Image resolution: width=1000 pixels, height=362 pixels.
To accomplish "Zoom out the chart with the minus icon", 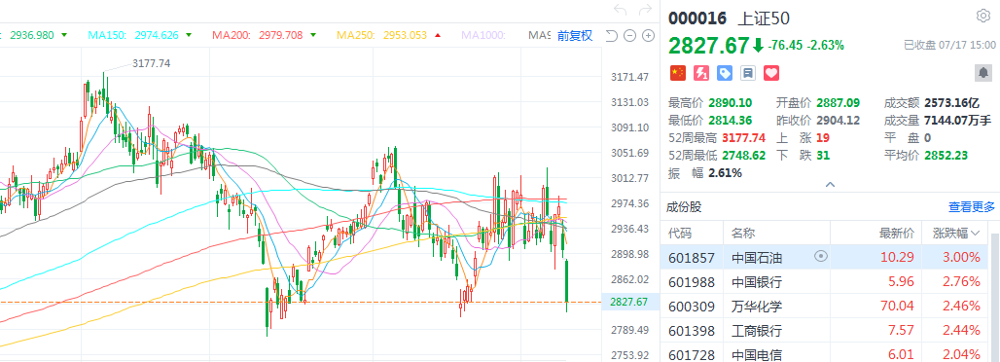I will [629, 36].
